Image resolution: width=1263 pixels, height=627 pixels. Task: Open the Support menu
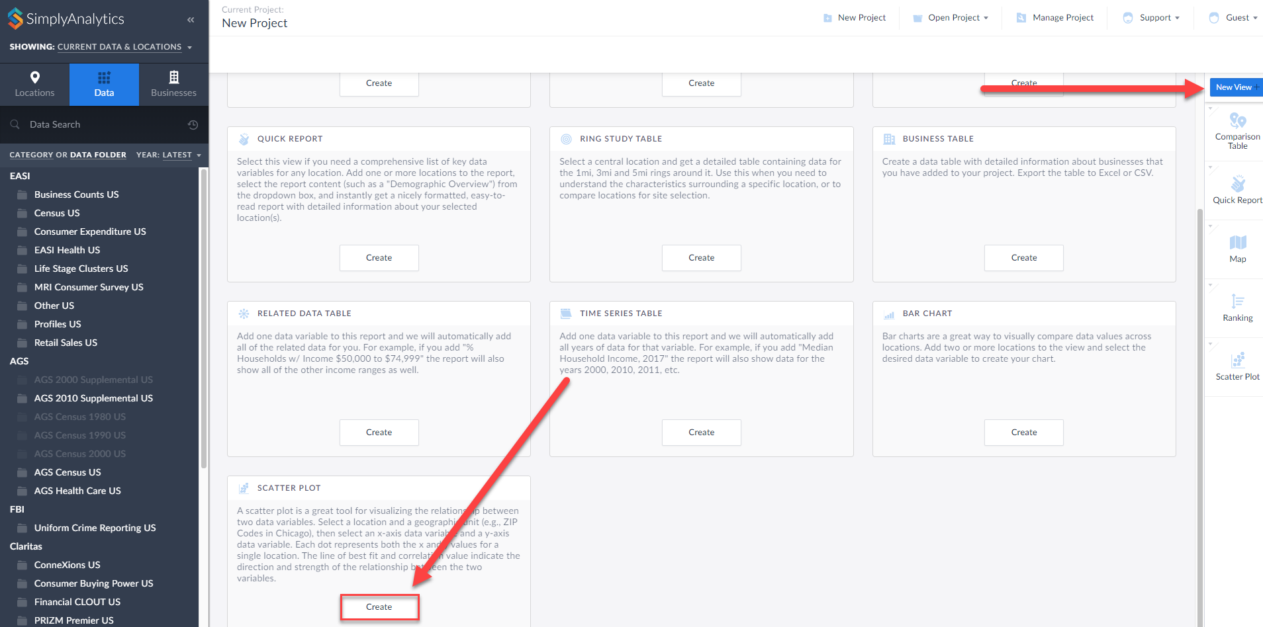pos(1151,18)
